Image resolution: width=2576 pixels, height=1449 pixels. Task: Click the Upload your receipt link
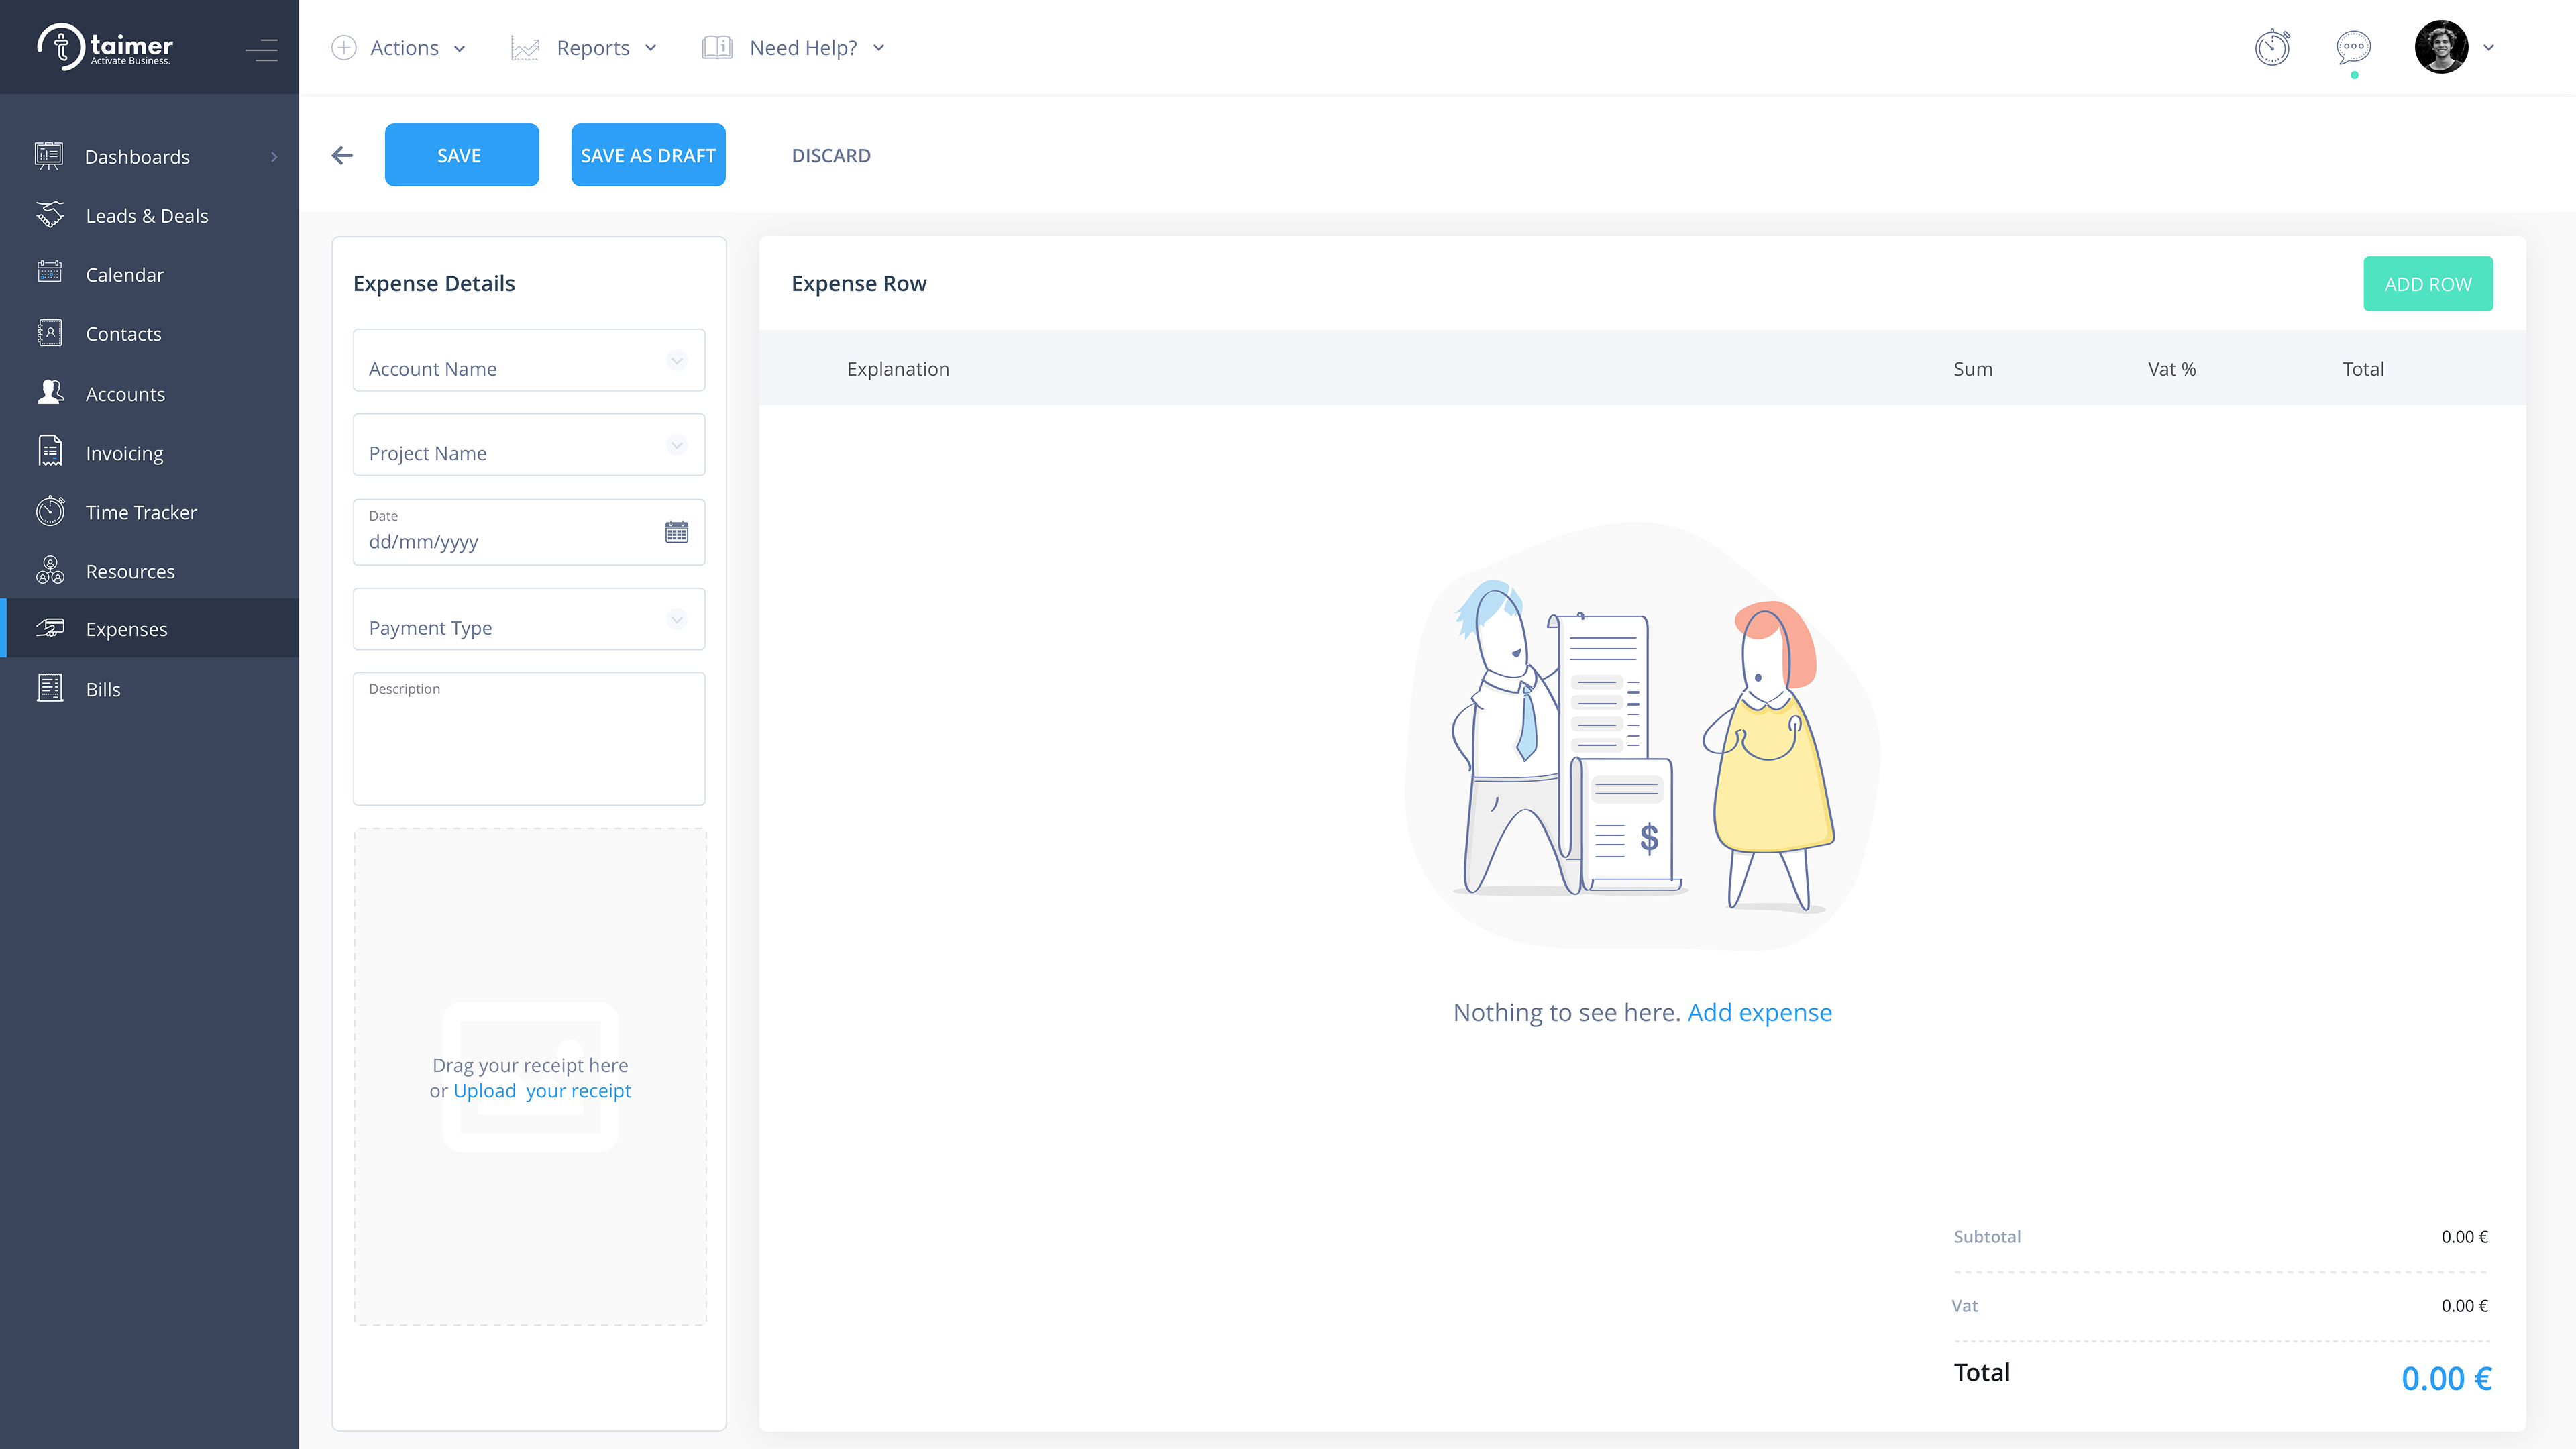542,1090
